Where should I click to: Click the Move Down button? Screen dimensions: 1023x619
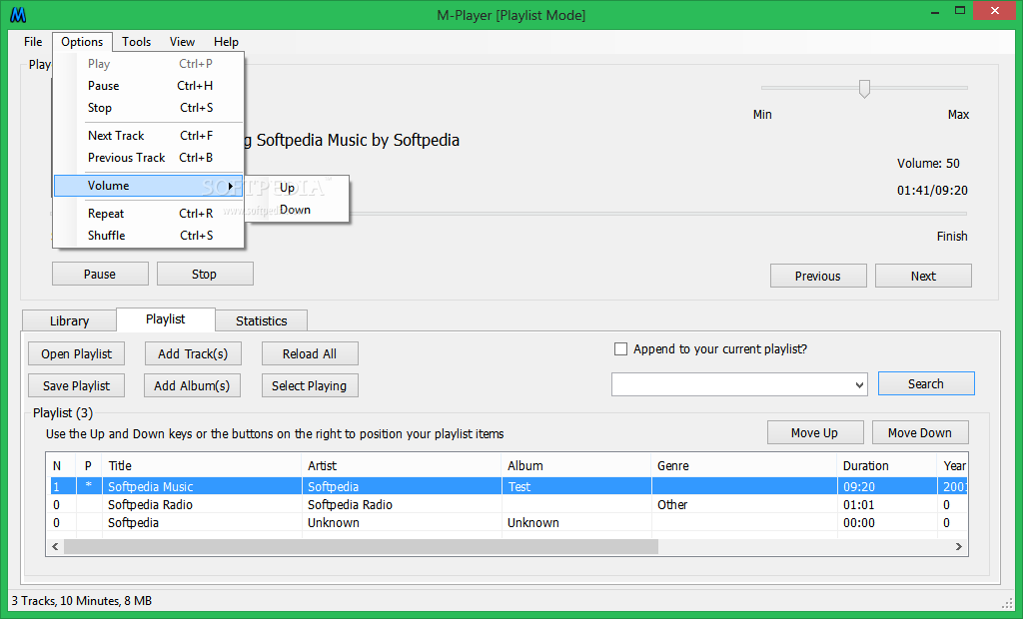click(x=920, y=433)
